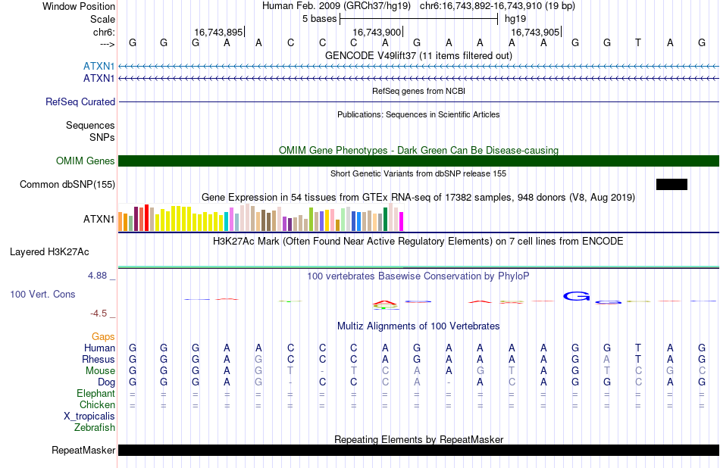
Task: Click the magenta bar in GTEx expression chart
Action: tap(401, 221)
